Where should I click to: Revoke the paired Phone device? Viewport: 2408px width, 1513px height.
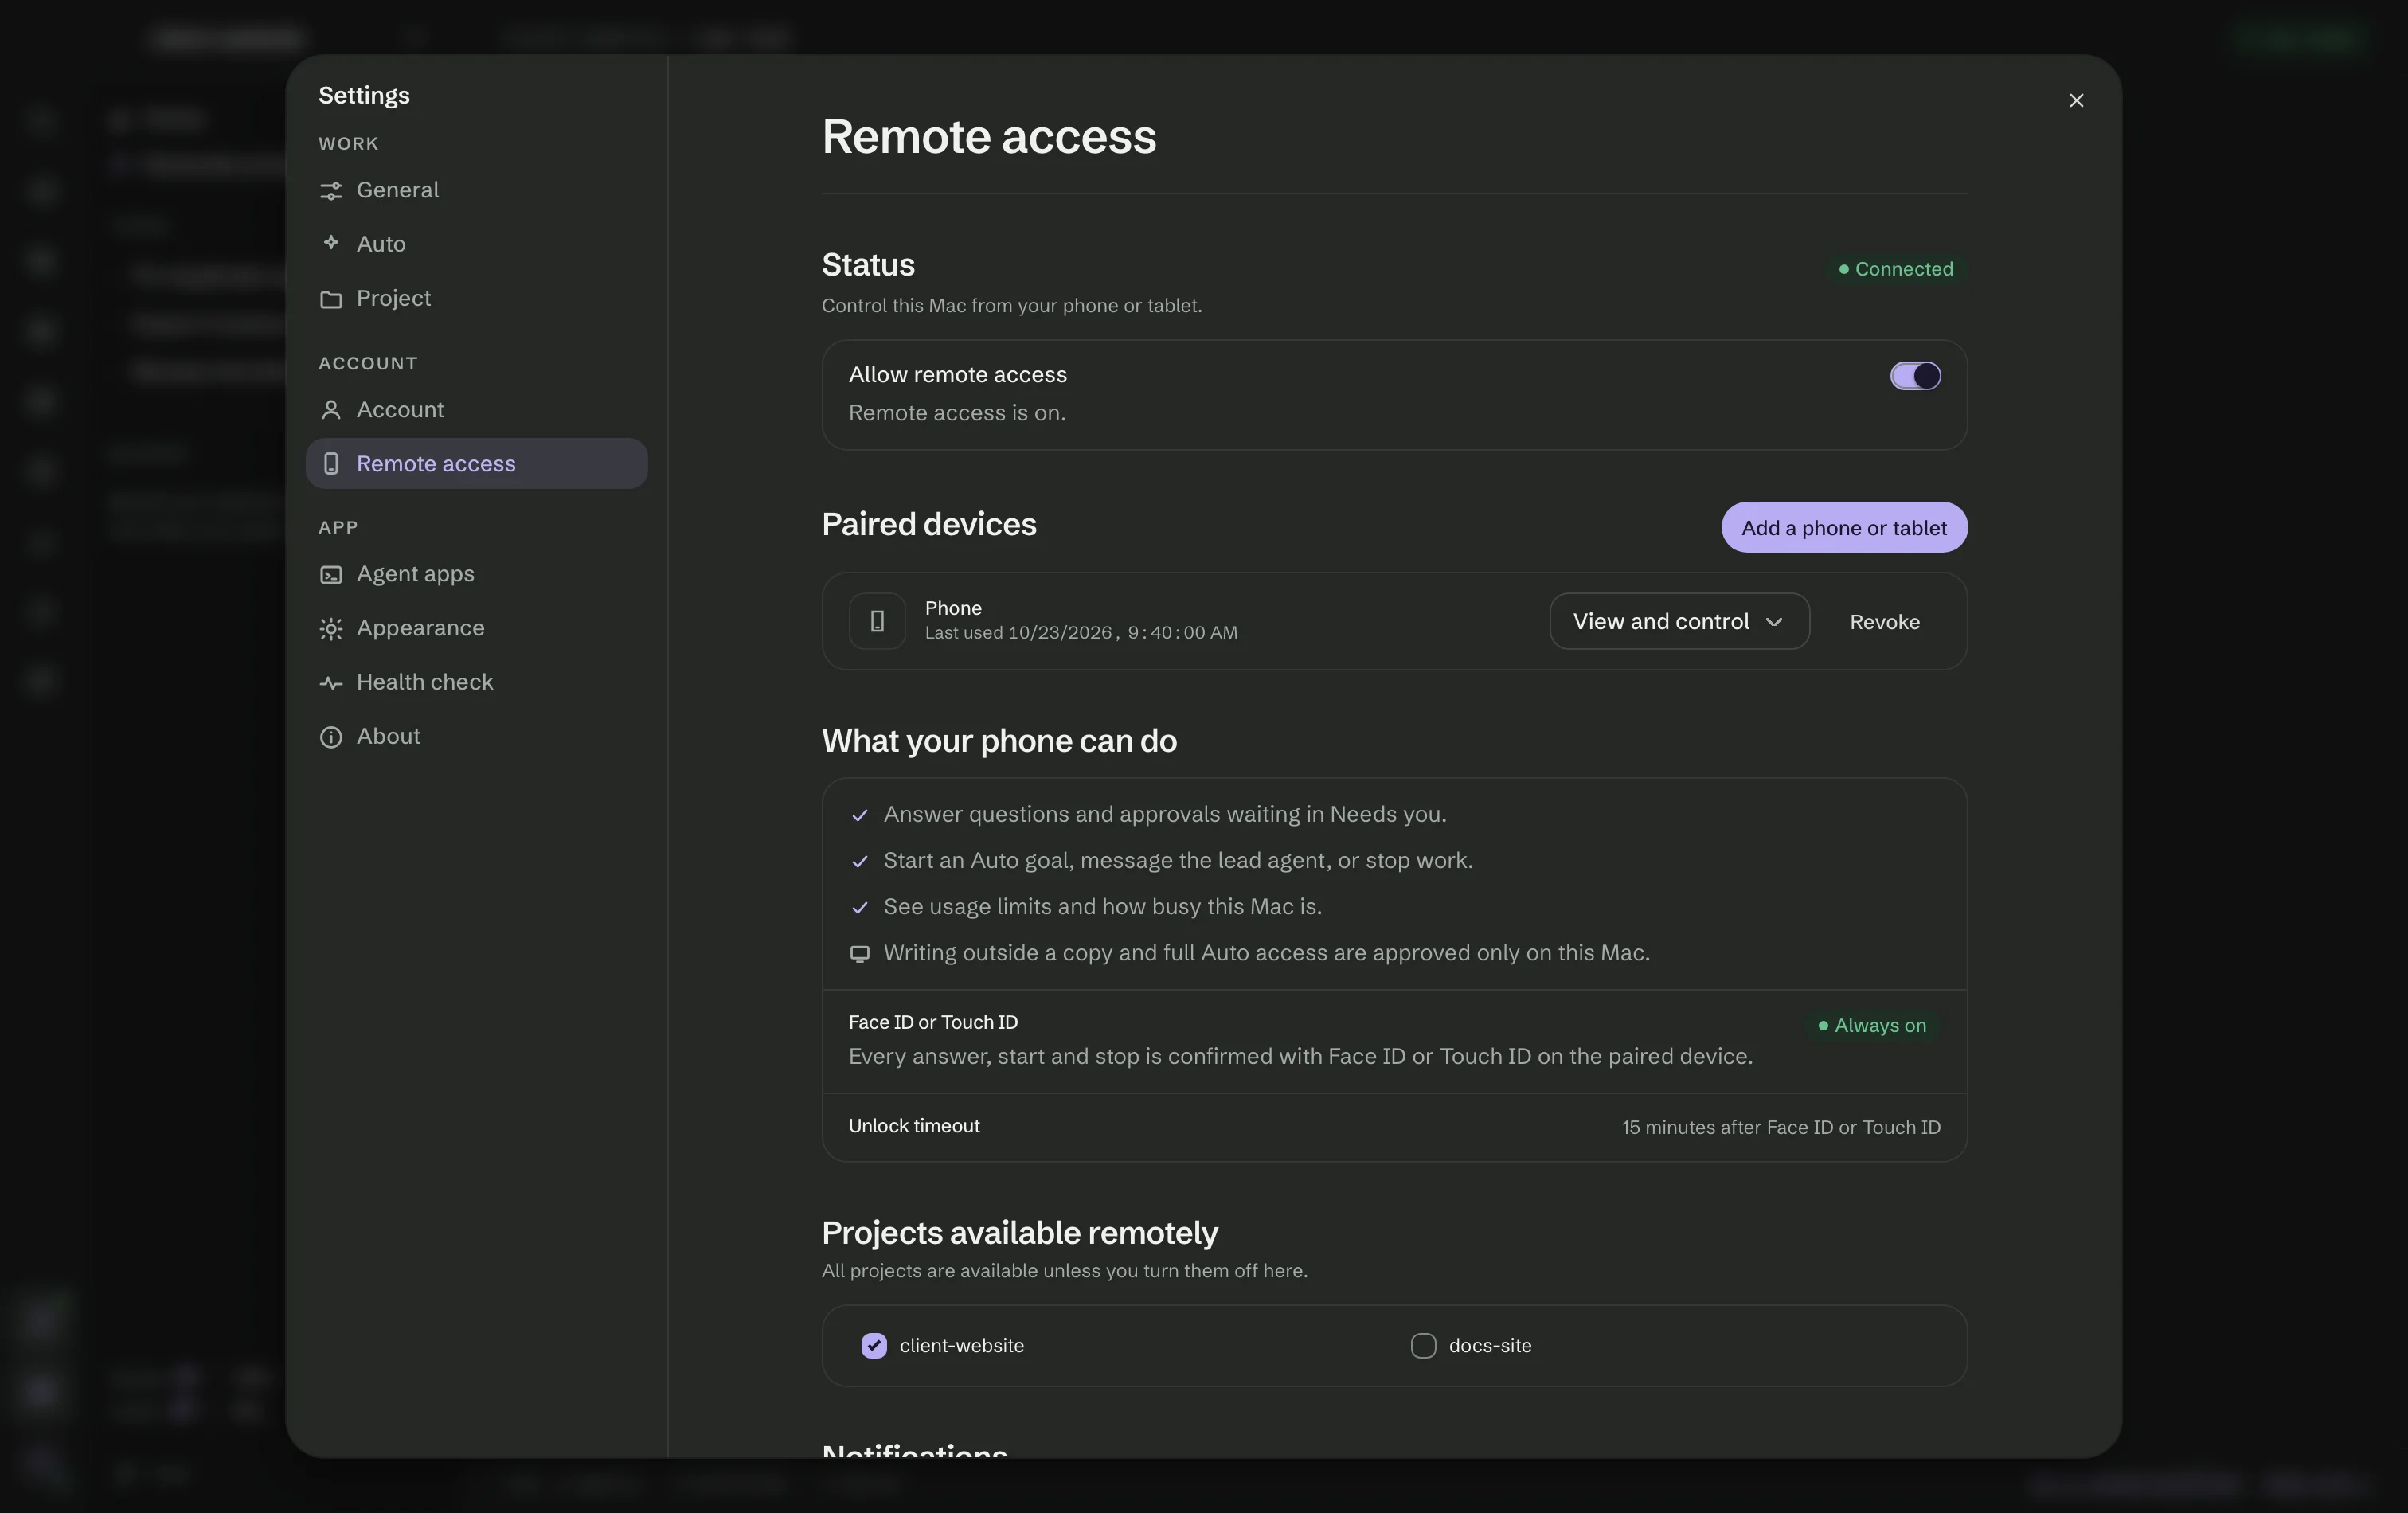[x=1884, y=622]
